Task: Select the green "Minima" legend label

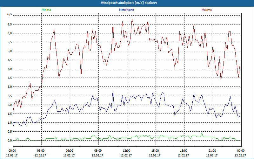Action: pos(46,10)
